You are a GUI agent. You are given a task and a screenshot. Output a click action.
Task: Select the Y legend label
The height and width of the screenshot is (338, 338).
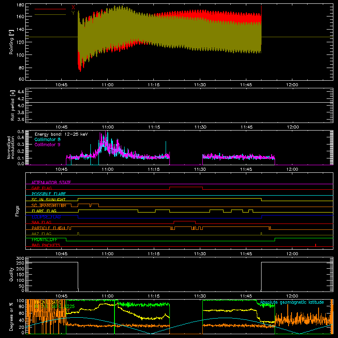click(x=73, y=13)
